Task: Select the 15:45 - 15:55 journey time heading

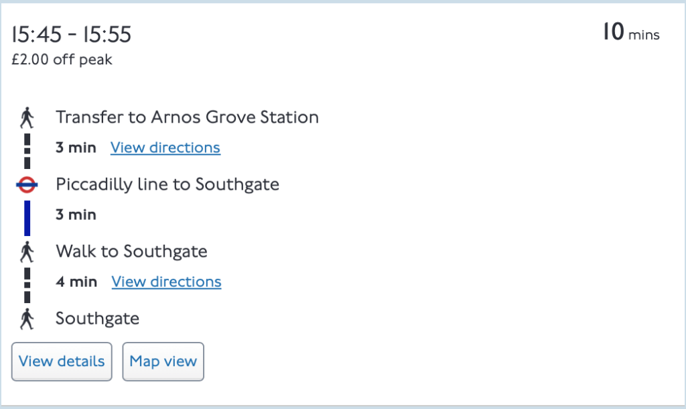Action: pyautogui.click(x=72, y=35)
